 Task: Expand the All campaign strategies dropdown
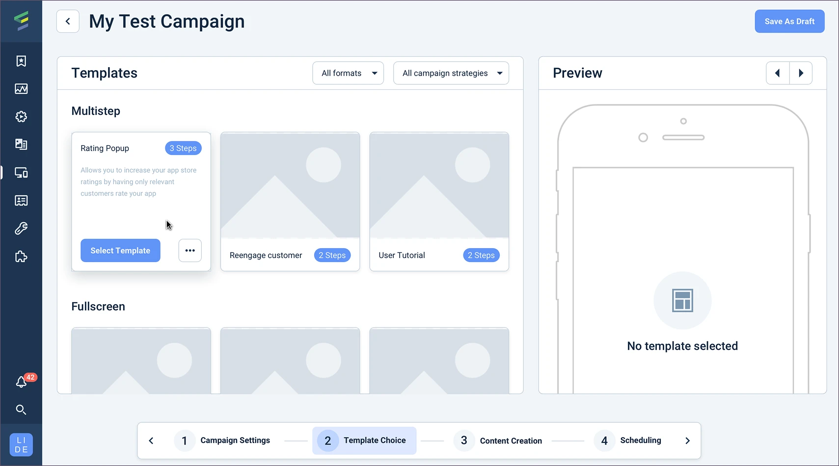click(451, 73)
